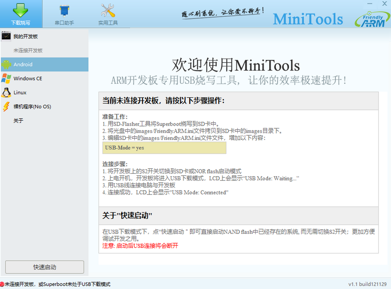The height and width of the screenshot is (289, 391).
Task: Click the 我的开发板 board icon
Action: pos(6,36)
